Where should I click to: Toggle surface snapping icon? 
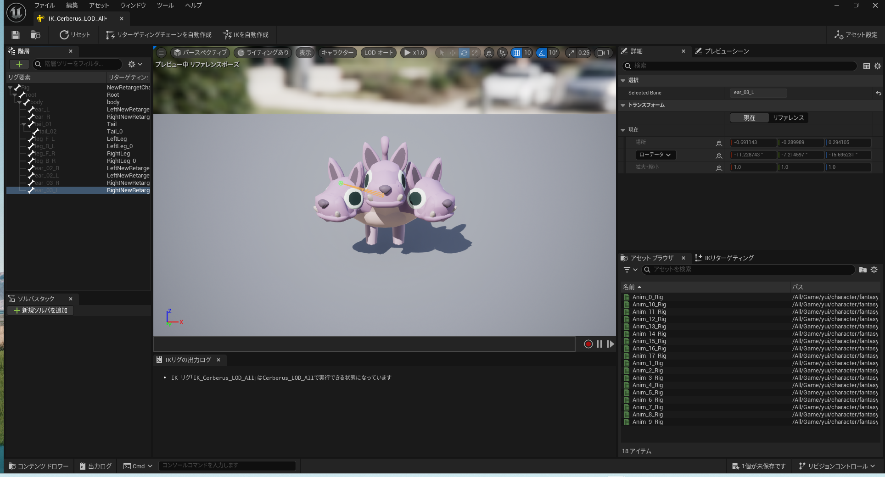[x=503, y=53]
